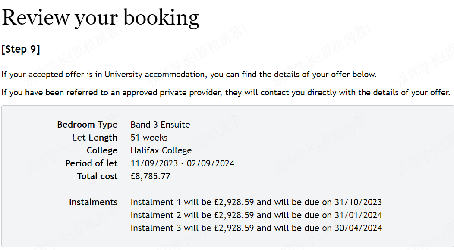Viewport: 454px width, 250px height.
Task: Select the 51 weeks value
Action: pyautogui.click(x=149, y=137)
